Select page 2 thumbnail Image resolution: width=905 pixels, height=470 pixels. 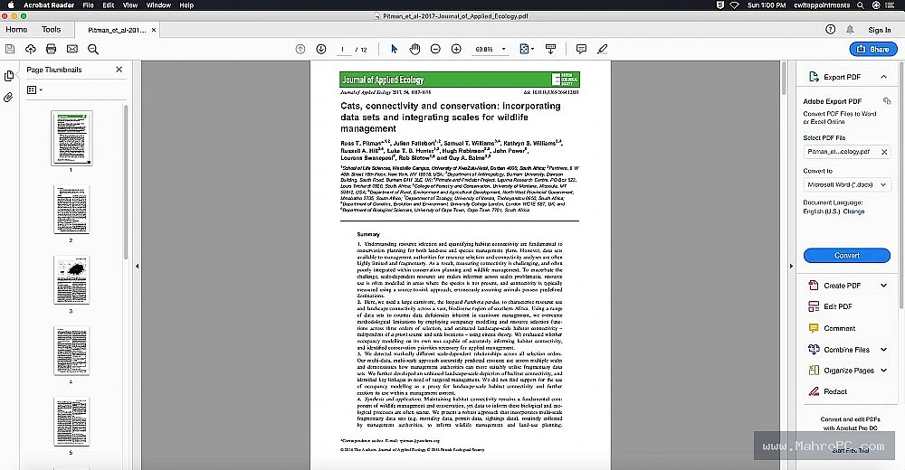coord(71,210)
